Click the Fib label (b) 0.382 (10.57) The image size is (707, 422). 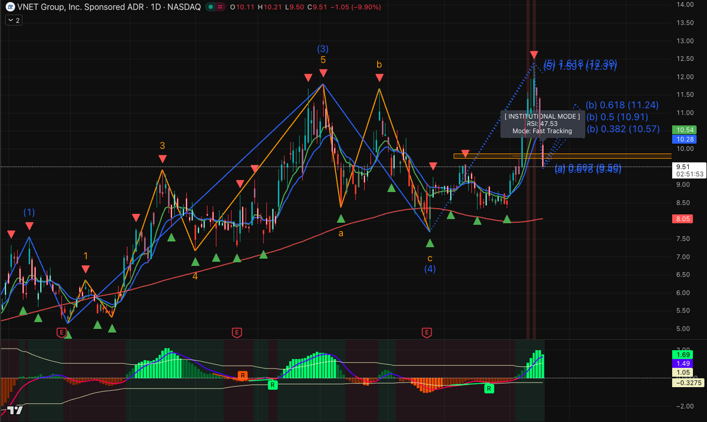(x=623, y=128)
